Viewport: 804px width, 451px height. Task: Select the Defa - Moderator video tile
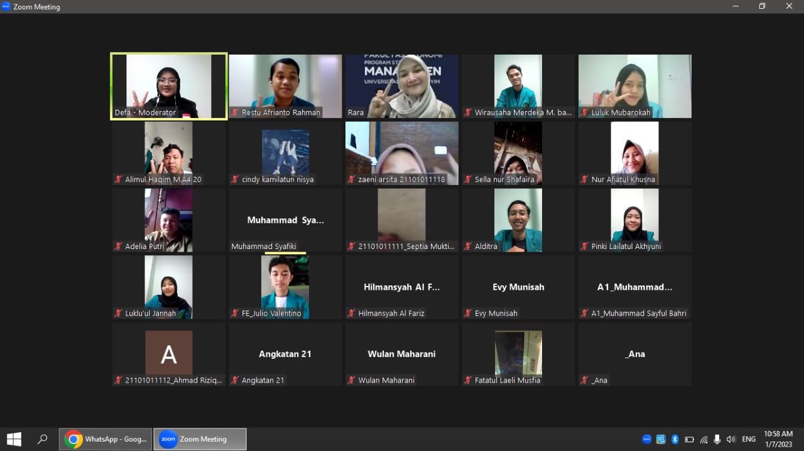click(169, 86)
